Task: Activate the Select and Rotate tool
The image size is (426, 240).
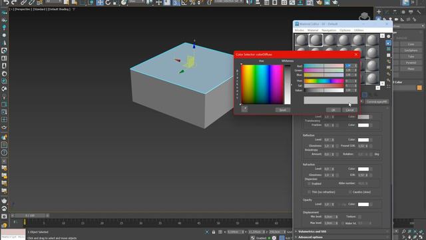Action: [108, 3]
